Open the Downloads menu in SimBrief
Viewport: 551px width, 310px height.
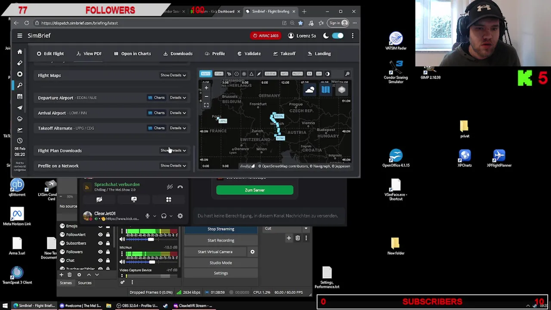click(178, 54)
